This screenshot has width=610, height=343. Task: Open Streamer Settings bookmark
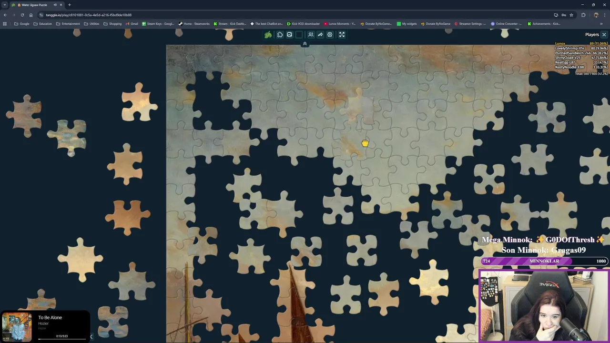click(470, 24)
